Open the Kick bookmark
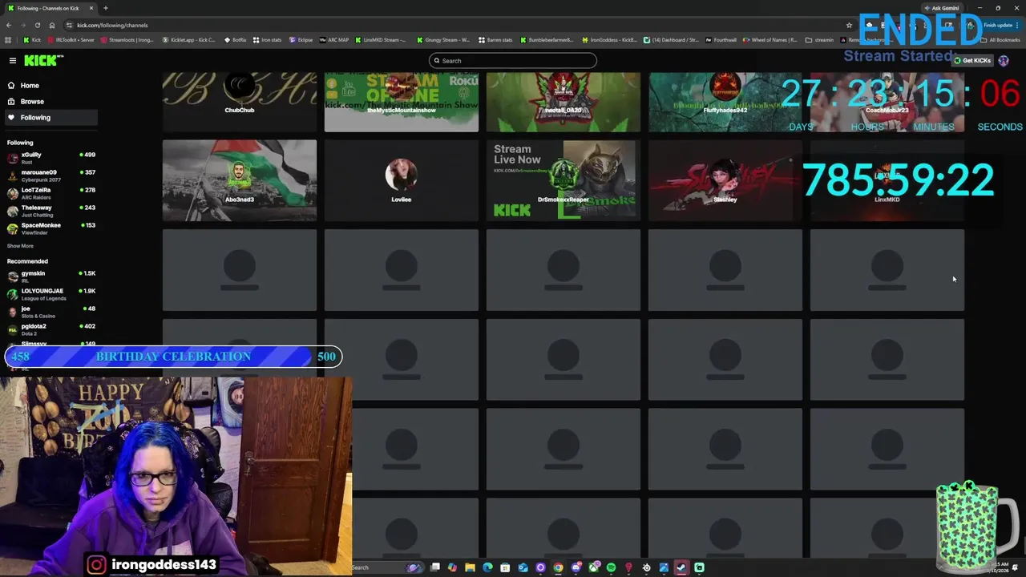The width and height of the screenshot is (1026, 577). [x=32, y=39]
